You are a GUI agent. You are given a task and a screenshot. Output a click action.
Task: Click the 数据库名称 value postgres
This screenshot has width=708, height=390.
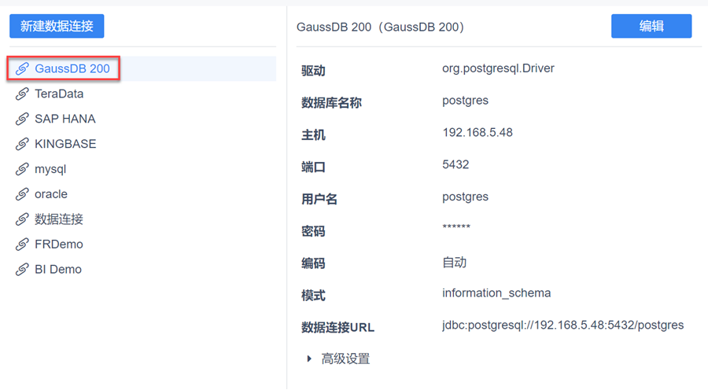tap(465, 101)
